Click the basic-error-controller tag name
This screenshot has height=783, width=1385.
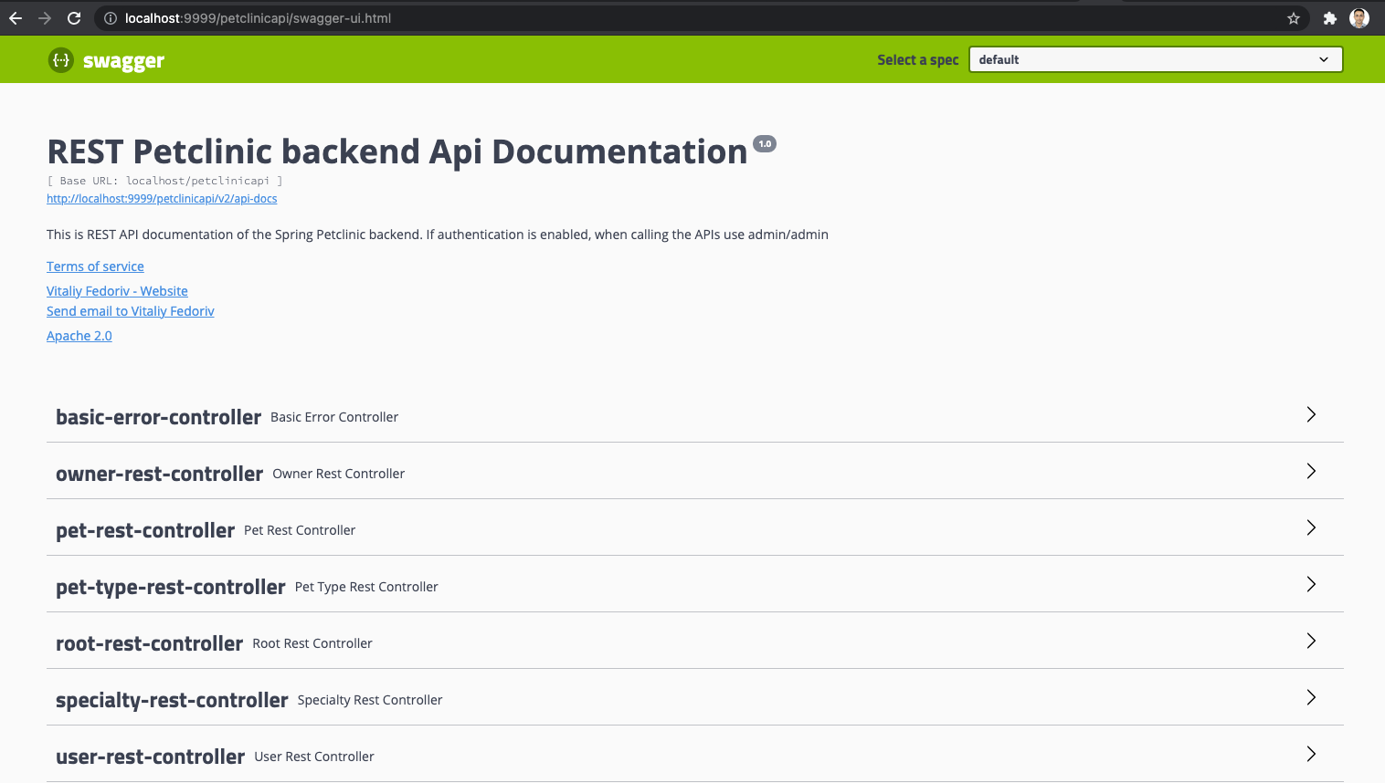click(159, 417)
